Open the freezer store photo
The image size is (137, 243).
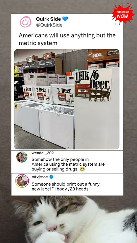pyautogui.click(x=67, y=99)
